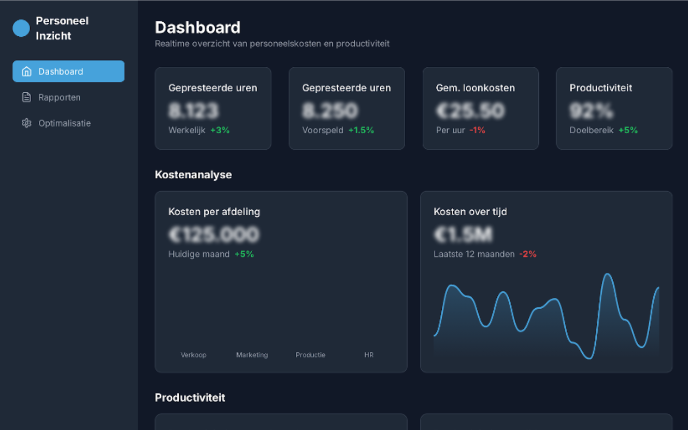Toggle the Marketing department in chart

point(252,354)
